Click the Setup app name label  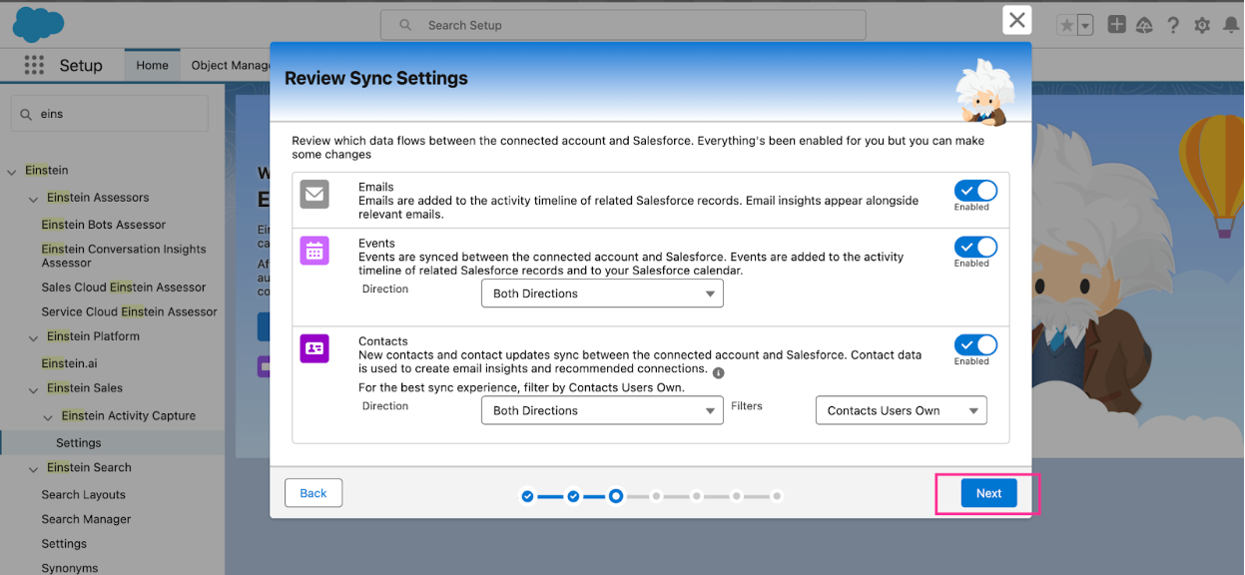pyautogui.click(x=81, y=65)
